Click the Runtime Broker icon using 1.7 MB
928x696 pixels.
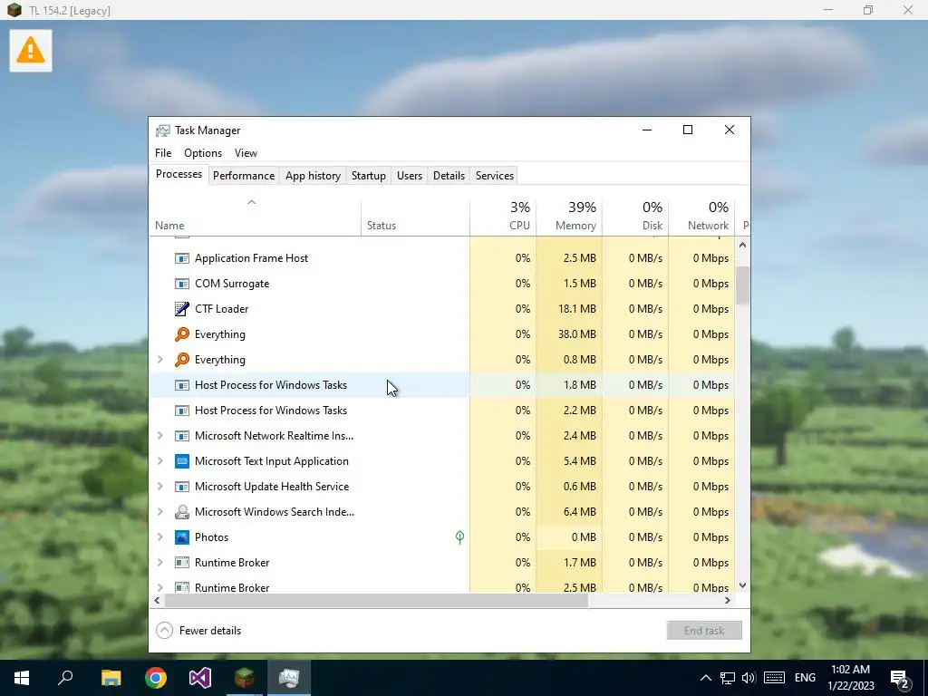181,562
